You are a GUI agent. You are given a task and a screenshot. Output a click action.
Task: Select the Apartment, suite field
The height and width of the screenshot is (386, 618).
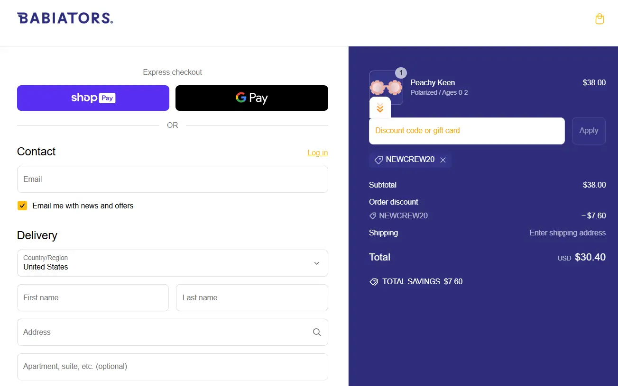[x=173, y=367]
